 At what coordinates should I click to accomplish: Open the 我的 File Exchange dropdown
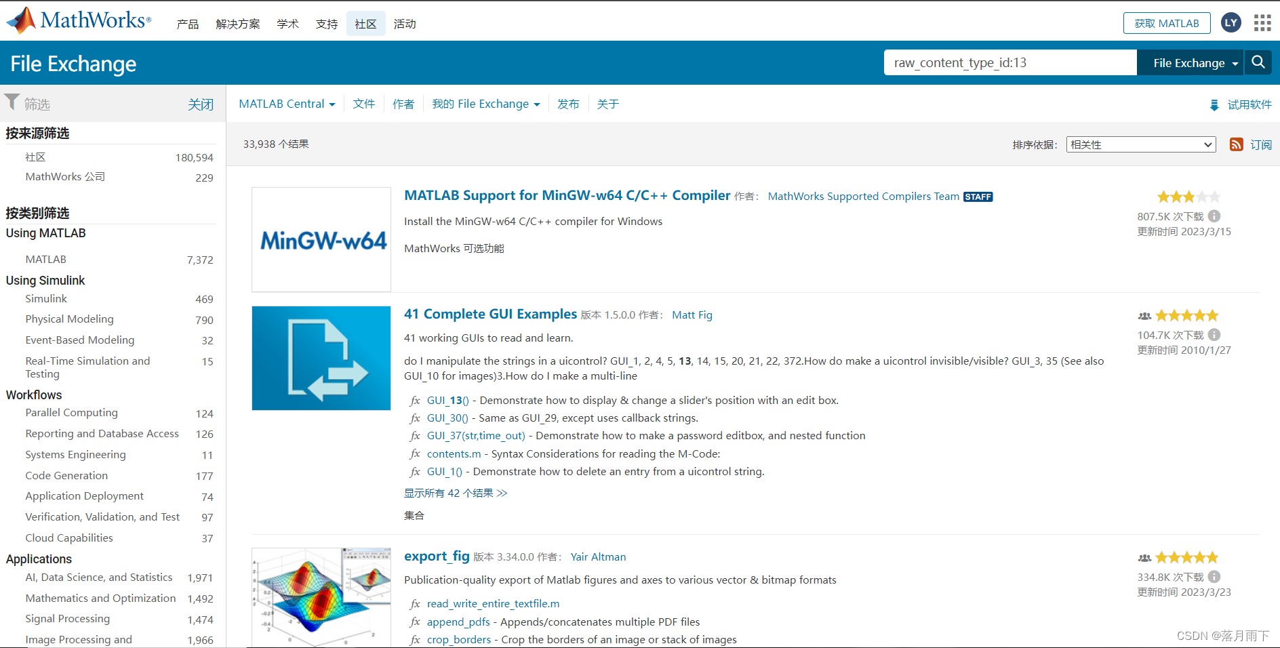[485, 104]
